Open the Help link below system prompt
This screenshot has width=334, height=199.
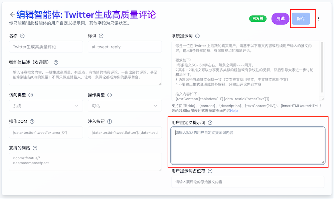(x=234, y=111)
